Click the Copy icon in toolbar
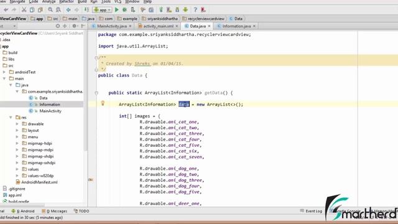The width and height of the screenshot is (398, 224). [32, 10]
